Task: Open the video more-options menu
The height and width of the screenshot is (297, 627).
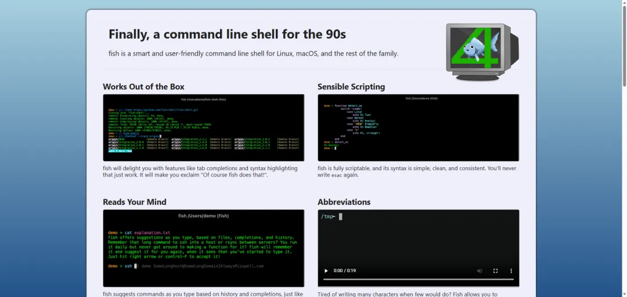Action: (x=511, y=271)
